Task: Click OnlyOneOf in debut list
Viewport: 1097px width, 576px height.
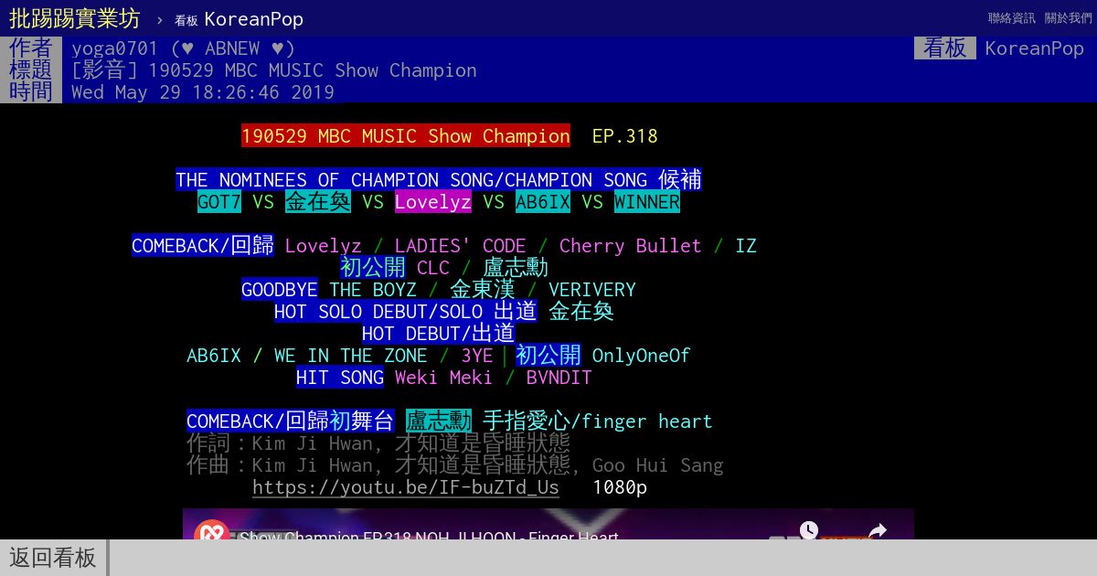Action: point(642,356)
